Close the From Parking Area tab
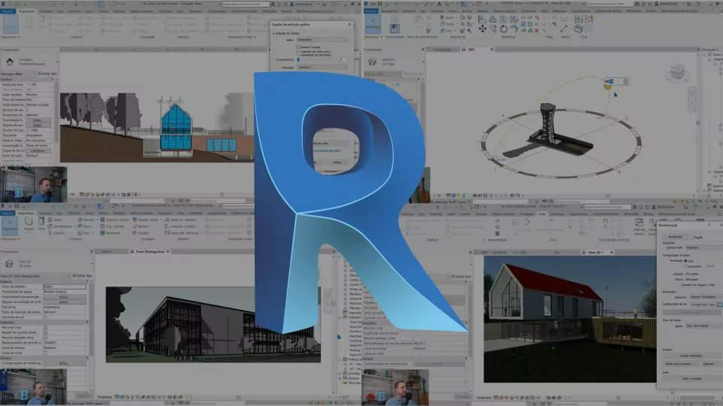The height and width of the screenshot is (406, 723). 168,251
